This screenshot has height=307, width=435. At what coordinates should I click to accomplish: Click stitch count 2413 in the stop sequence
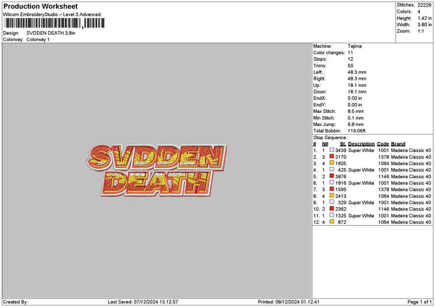click(x=341, y=196)
